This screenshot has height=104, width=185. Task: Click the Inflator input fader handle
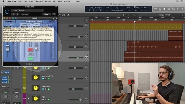coord(8,48)
